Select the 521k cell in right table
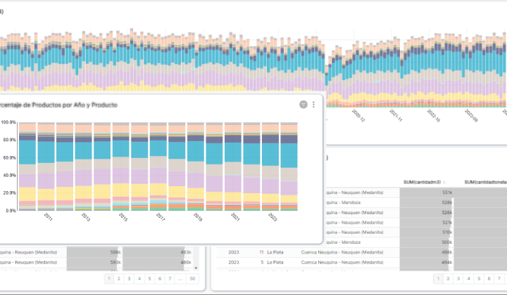The height and width of the screenshot is (295, 507). click(426, 223)
